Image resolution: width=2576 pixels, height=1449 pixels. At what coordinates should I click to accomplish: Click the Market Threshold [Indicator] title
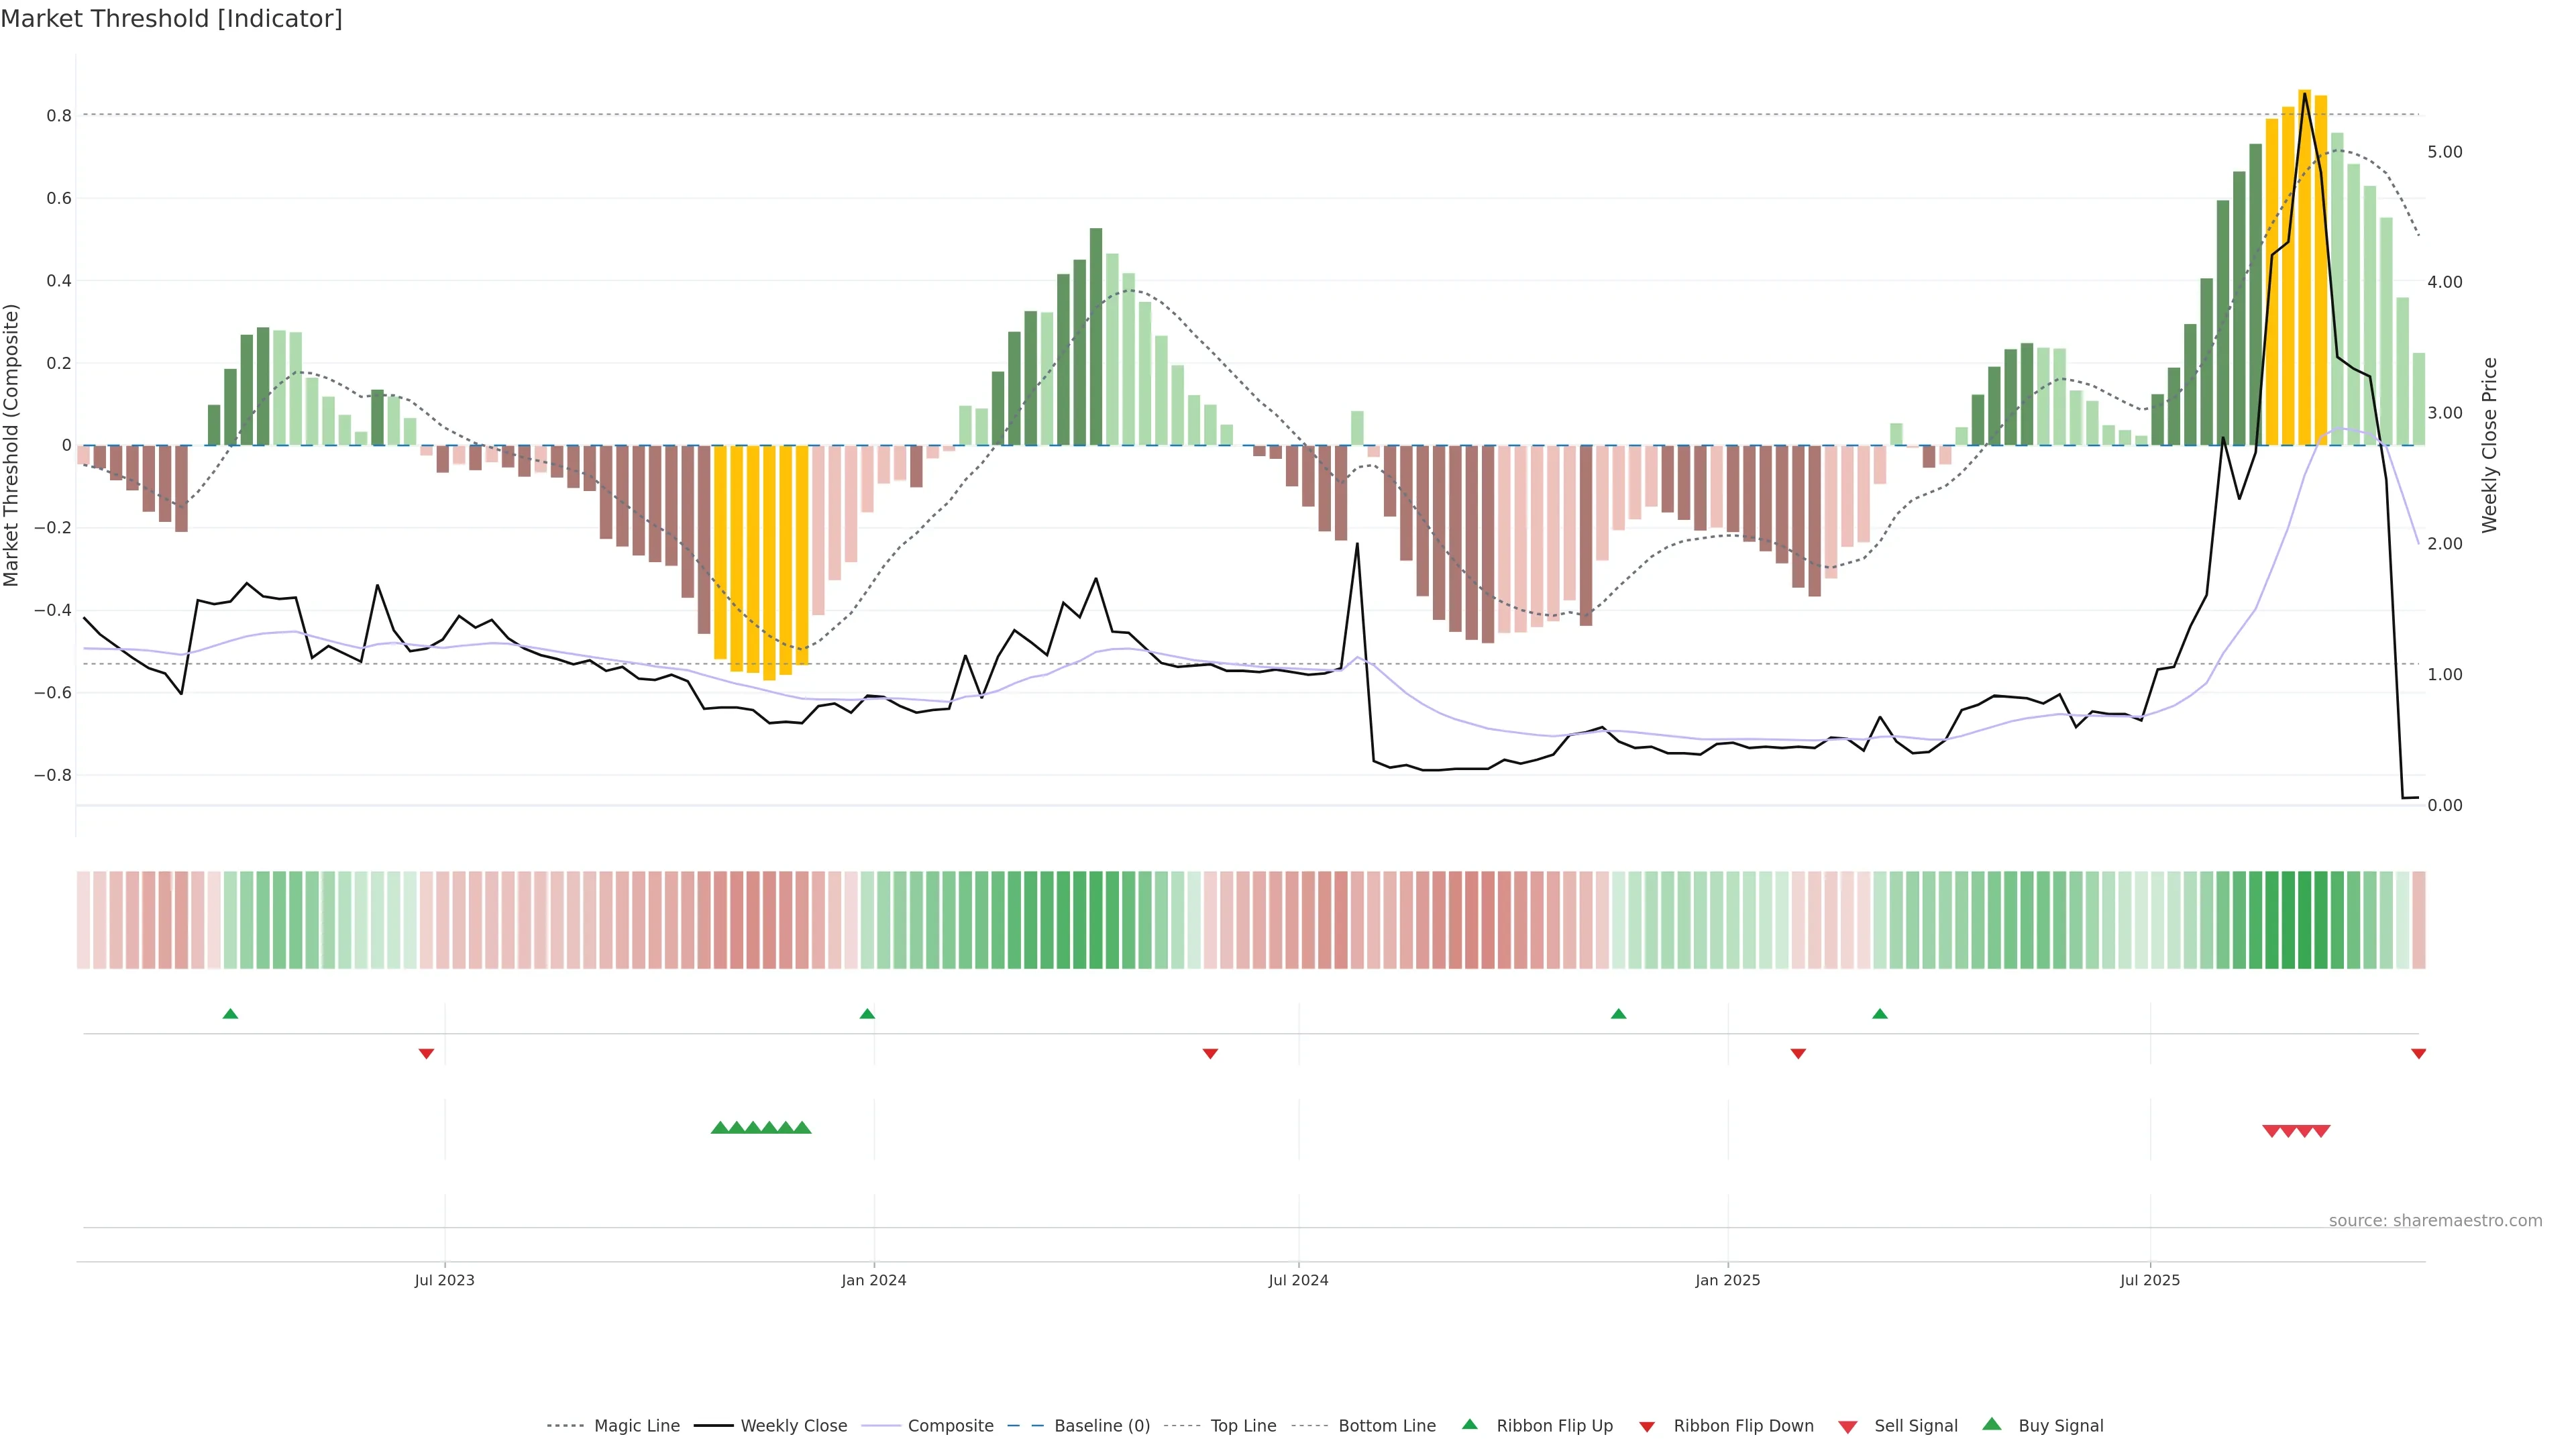pos(171,19)
